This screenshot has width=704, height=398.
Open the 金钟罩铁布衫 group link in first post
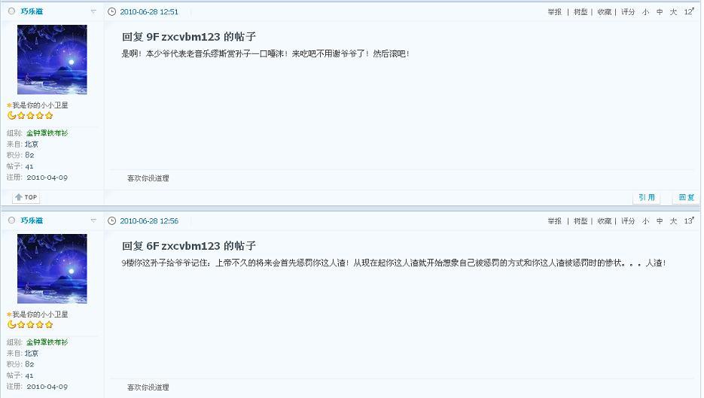click(47, 133)
